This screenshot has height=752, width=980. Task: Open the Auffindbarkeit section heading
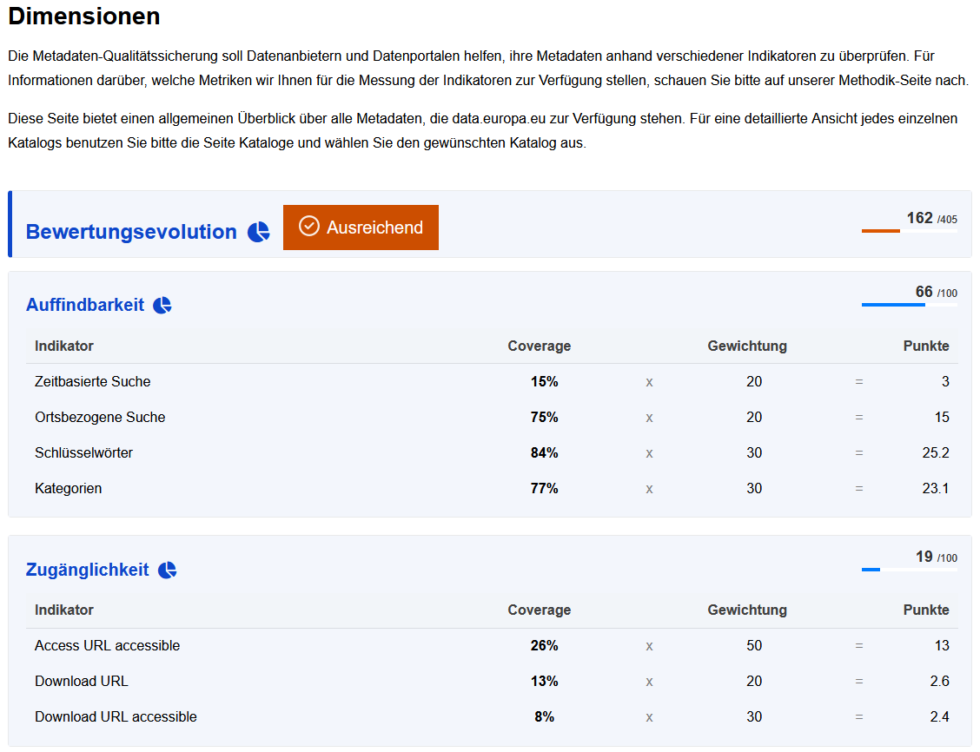pos(85,305)
